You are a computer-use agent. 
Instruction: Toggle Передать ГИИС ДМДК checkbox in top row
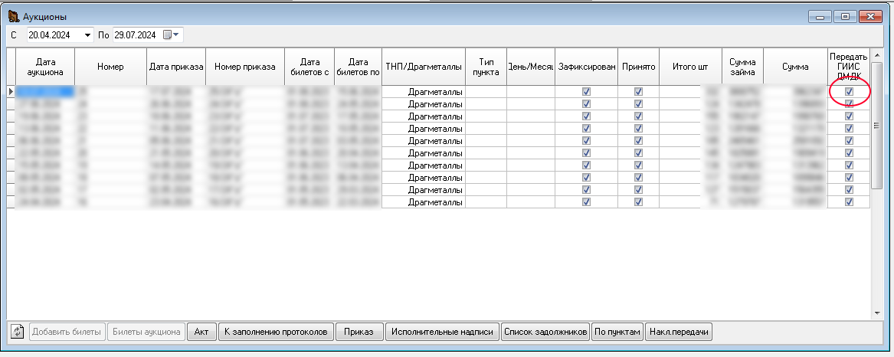(849, 91)
